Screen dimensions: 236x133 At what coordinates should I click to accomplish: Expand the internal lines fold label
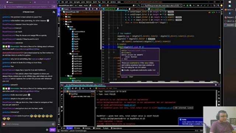tap(183, 108)
